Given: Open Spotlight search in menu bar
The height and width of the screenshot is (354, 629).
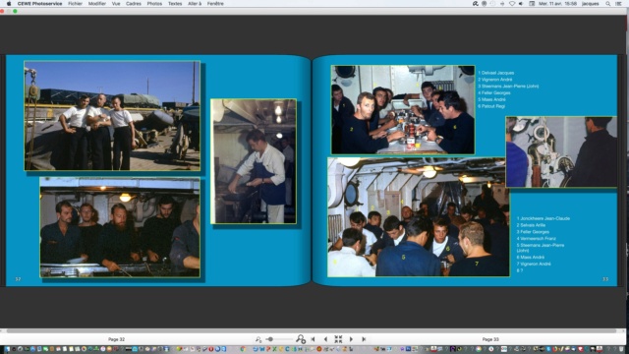Looking at the screenshot, I should (607, 4).
